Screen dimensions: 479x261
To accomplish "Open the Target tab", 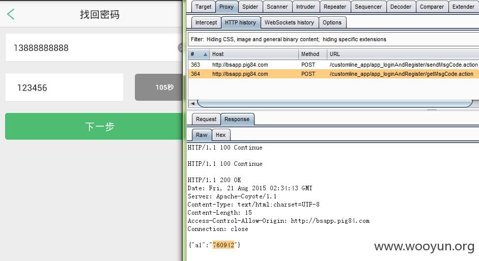I will (203, 7).
